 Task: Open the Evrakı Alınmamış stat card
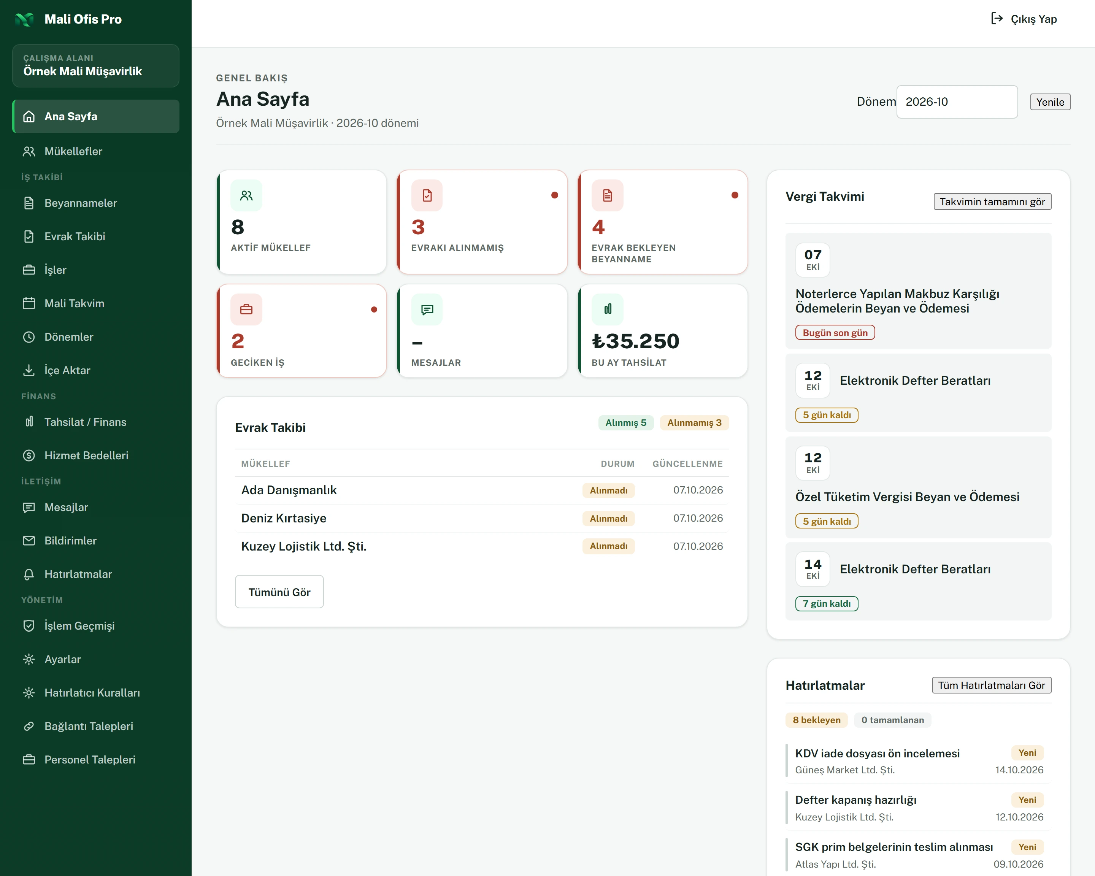tap(482, 222)
